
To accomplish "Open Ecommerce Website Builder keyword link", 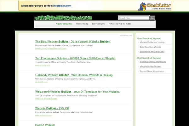I will tap(152, 52).
